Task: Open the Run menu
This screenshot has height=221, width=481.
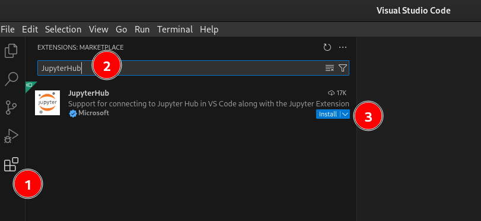Action: click(142, 30)
